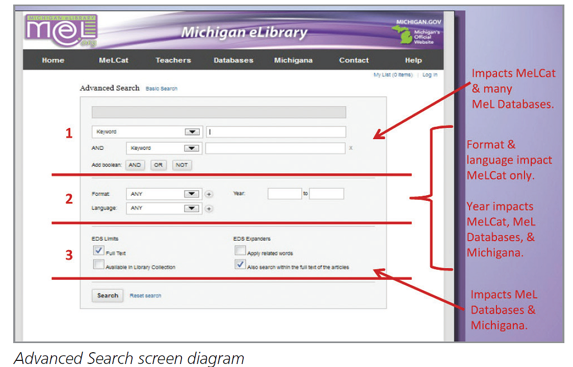Screen dimensions: 573x367
Task: Add another Format filter with plus icon
Action: (209, 194)
